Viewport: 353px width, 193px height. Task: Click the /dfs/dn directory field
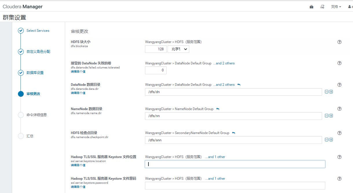[234, 92]
